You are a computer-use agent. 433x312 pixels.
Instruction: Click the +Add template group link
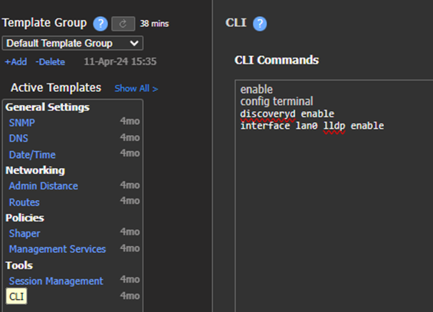point(16,62)
